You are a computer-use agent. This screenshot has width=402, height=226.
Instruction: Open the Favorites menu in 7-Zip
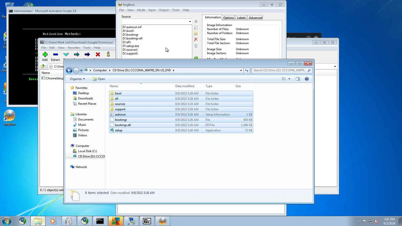pos(74,48)
